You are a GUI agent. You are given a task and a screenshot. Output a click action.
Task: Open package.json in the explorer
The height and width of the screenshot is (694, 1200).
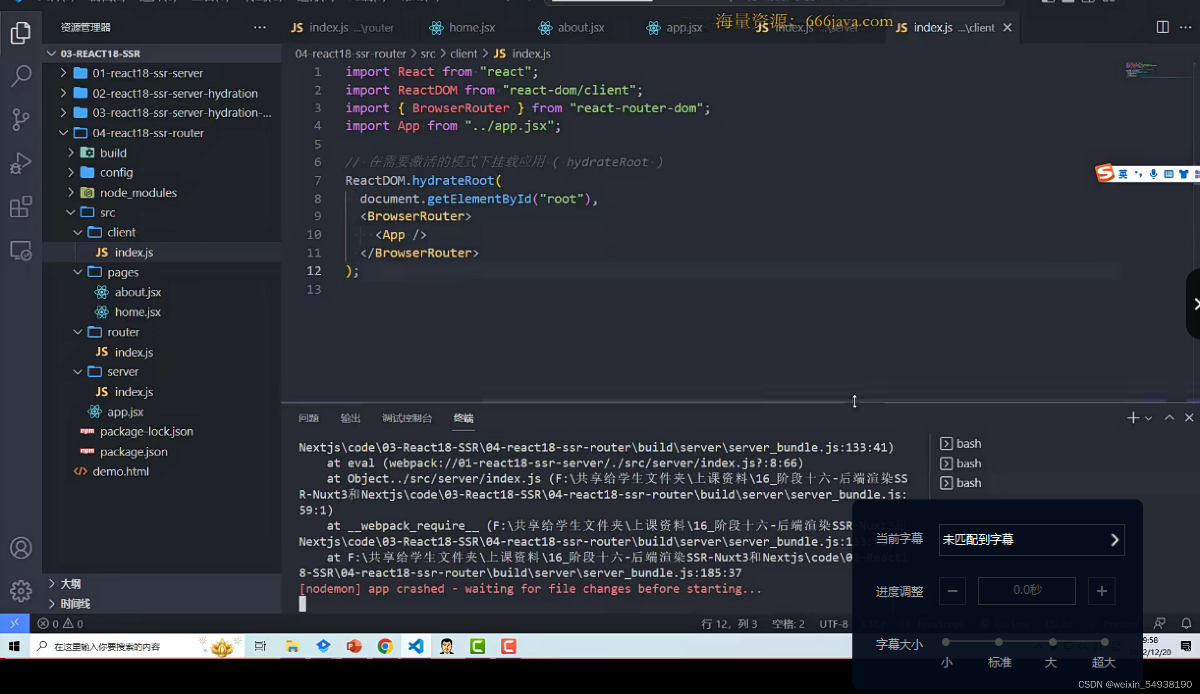coord(134,451)
